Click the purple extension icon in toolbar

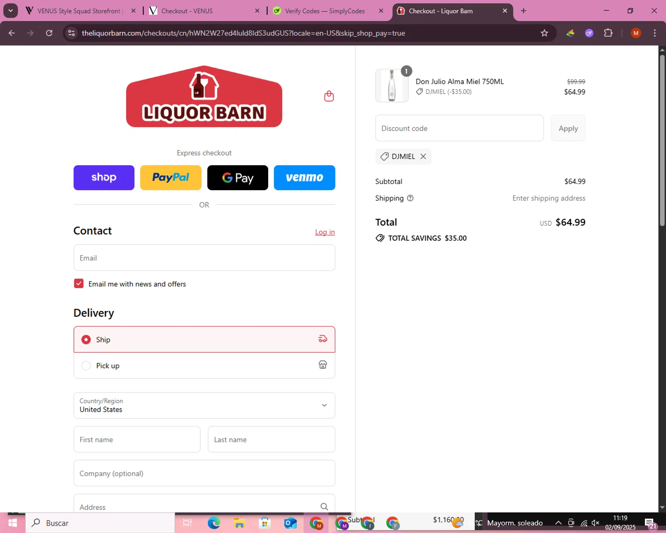(589, 33)
